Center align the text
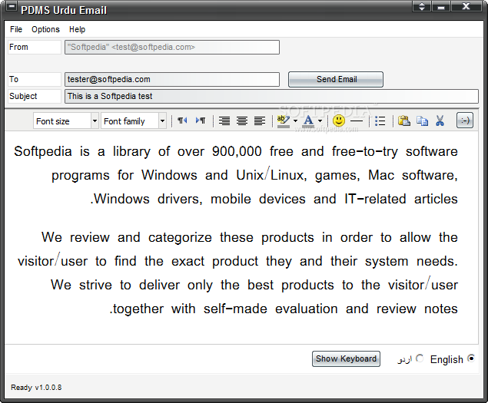 (242, 121)
